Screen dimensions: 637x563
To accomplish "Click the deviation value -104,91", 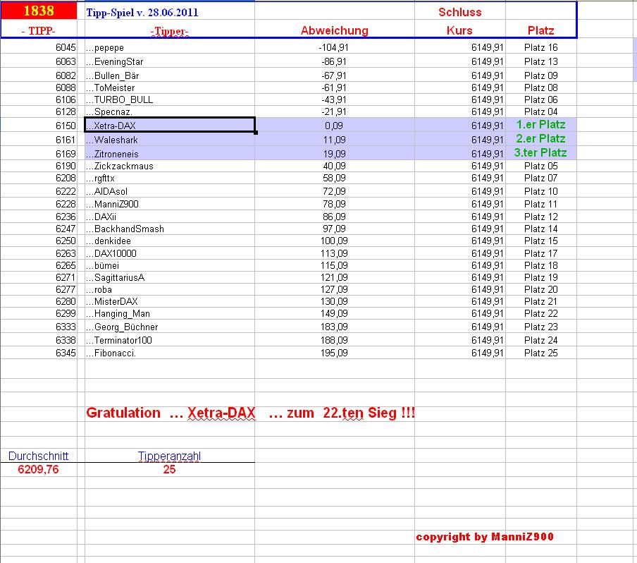I will [333, 47].
